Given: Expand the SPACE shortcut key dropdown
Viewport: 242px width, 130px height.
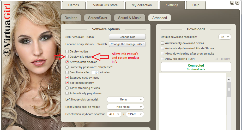Looking at the screenshot, I should pos(135,114).
